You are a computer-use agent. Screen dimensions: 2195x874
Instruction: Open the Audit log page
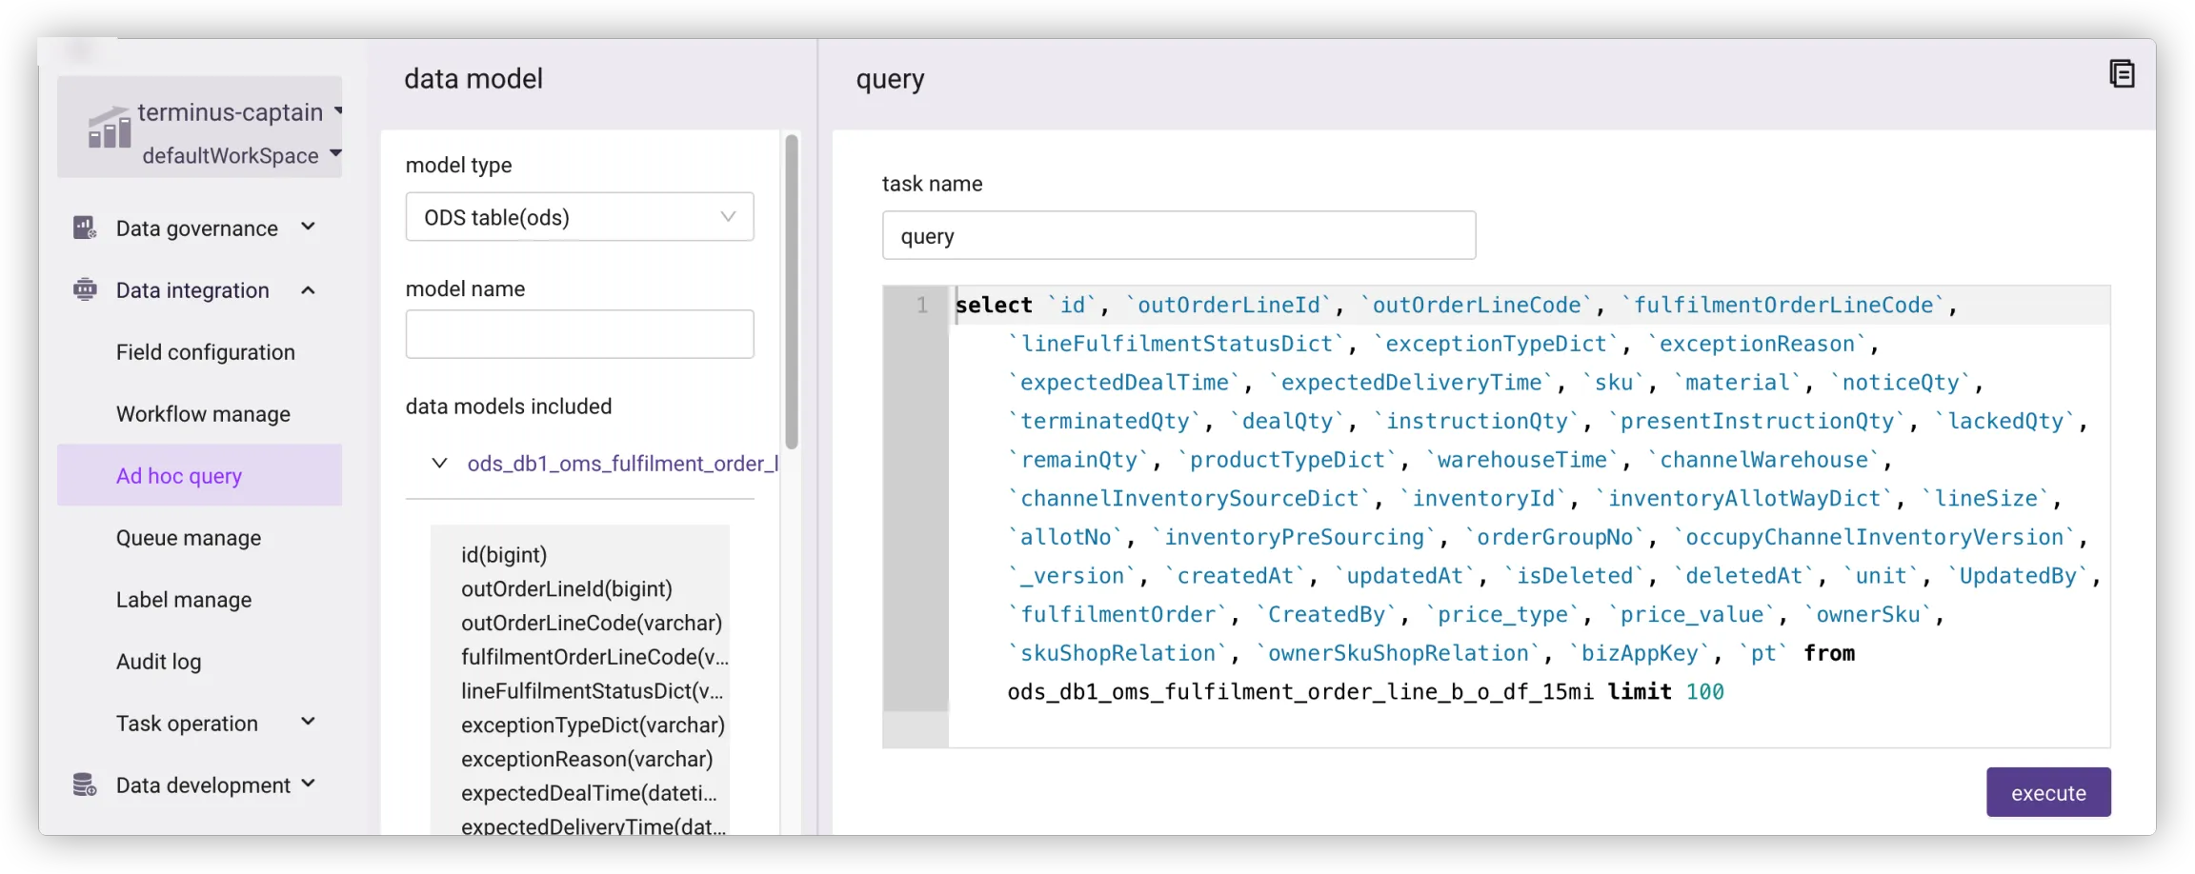tap(158, 662)
